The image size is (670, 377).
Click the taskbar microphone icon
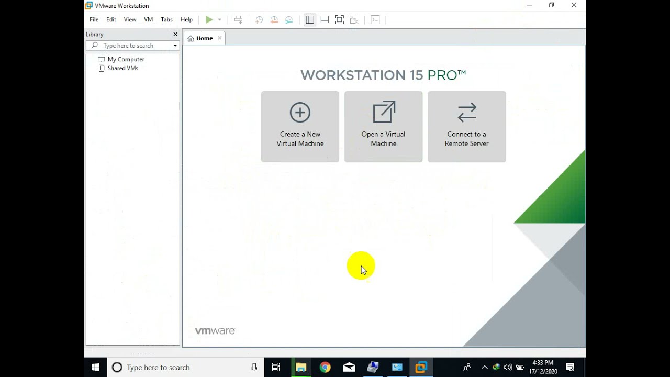(x=254, y=368)
